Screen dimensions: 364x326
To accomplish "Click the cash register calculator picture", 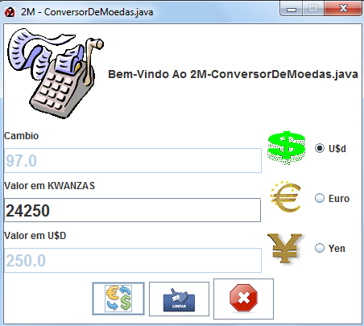I will [x=56, y=73].
